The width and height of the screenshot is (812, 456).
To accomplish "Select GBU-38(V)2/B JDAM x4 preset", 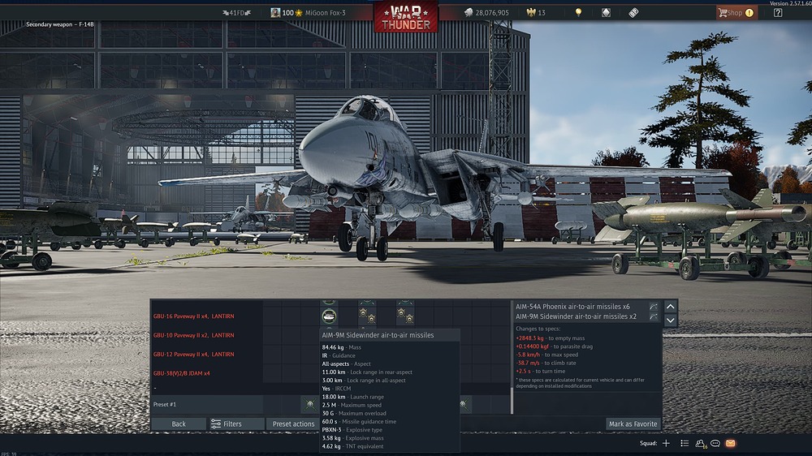I will (x=181, y=373).
